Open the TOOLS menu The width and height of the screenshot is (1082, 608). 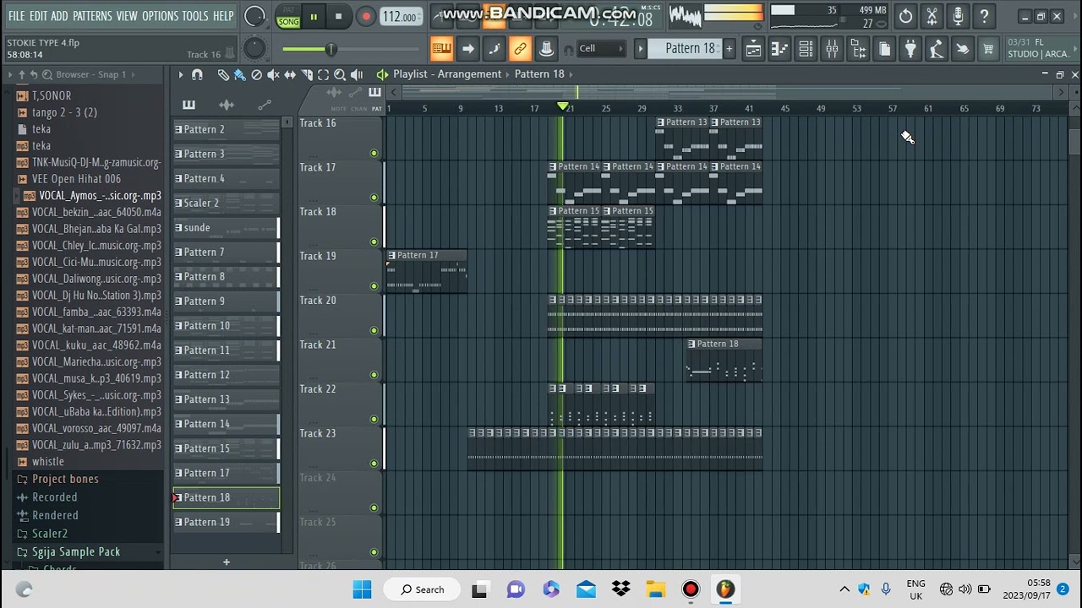195,16
